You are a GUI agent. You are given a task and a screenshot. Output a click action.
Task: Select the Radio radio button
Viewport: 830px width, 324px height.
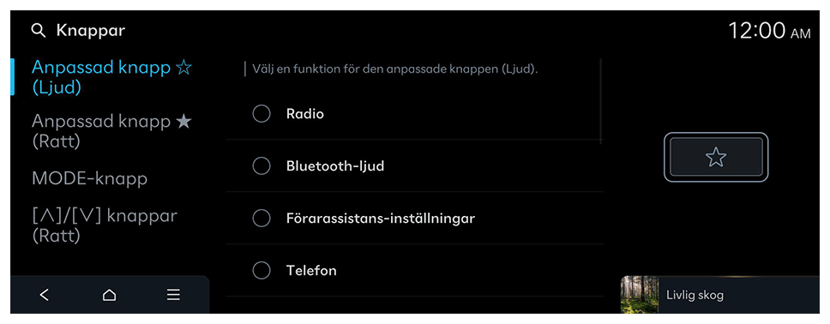pyautogui.click(x=262, y=113)
